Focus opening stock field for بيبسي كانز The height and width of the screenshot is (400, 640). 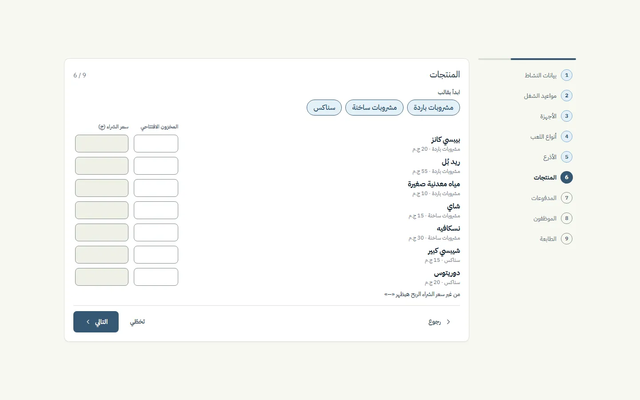pos(156,144)
